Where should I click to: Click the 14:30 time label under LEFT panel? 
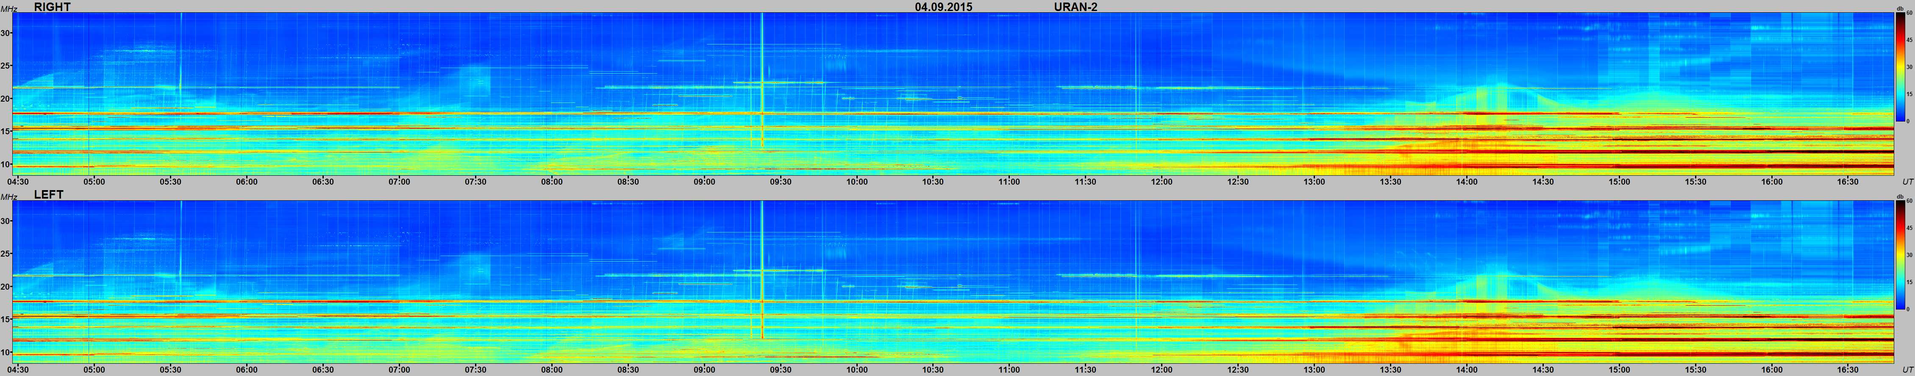[x=1543, y=370]
